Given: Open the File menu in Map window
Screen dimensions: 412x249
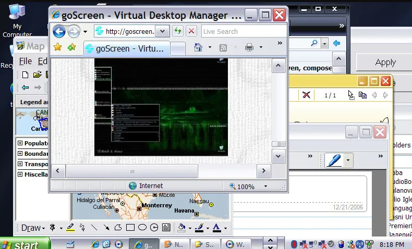Looking at the screenshot, I should point(25,61).
